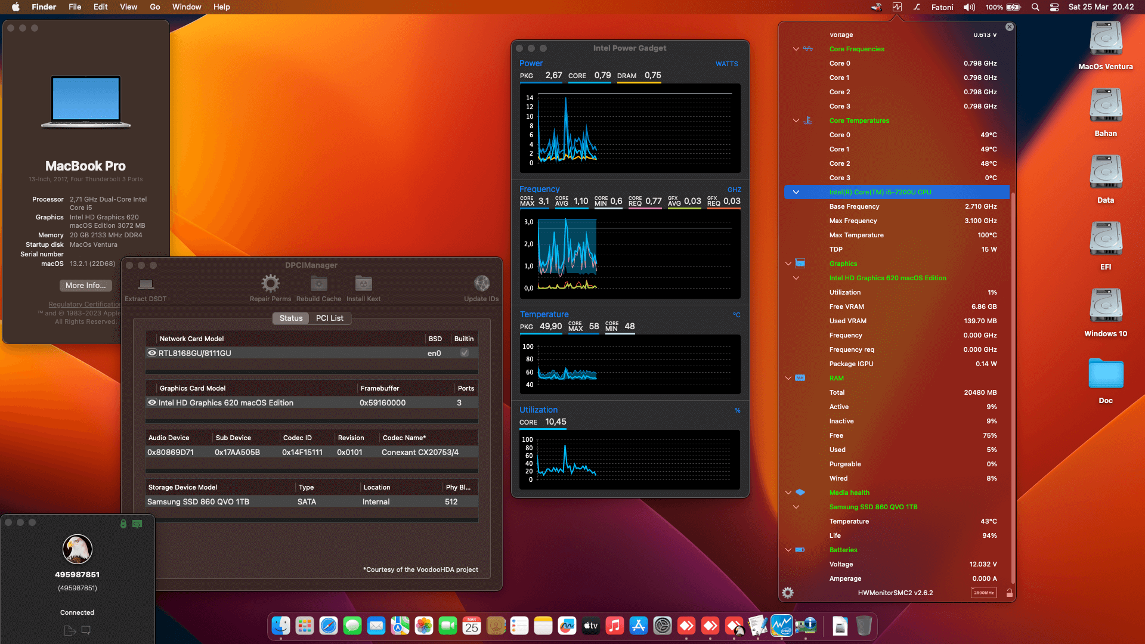Click Extract DSDT in DPCIManager toolbar
This screenshot has width=1145, height=644.
pos(146,289)
